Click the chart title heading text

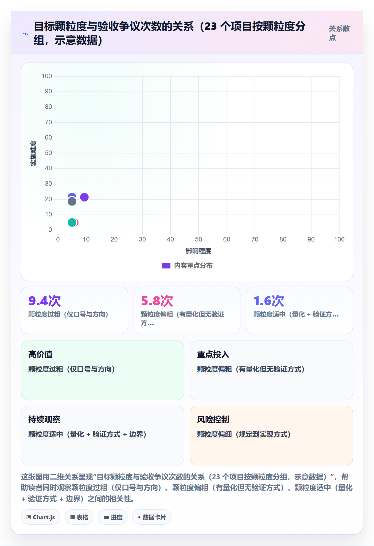(x=169, y=33)
